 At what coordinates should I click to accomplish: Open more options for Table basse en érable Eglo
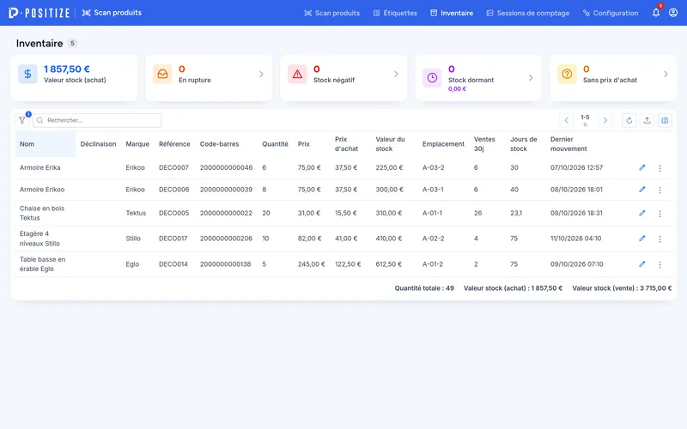(660, 265)
